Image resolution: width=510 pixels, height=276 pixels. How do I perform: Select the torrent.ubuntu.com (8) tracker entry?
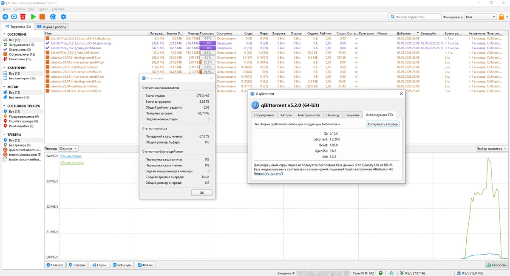[22, 155]
